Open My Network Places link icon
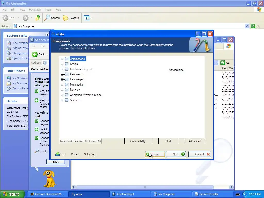Image resolution: width=264 pixels, height=198 pixels. [9, 78]
